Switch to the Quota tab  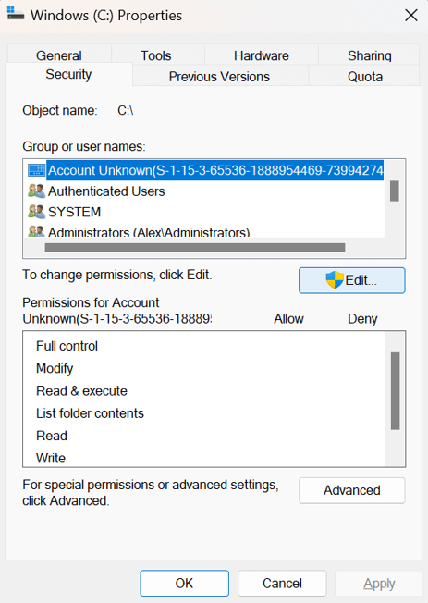365,77
